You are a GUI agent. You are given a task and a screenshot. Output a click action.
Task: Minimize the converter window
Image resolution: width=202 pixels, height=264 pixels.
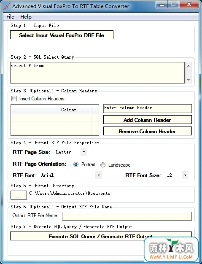[x=162, y=5]
